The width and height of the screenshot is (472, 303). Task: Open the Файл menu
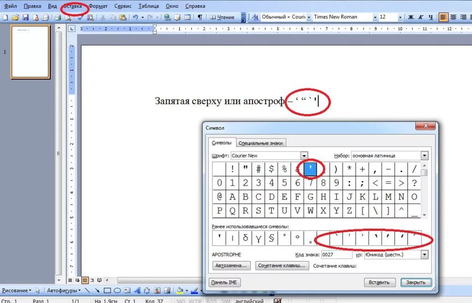11,6
